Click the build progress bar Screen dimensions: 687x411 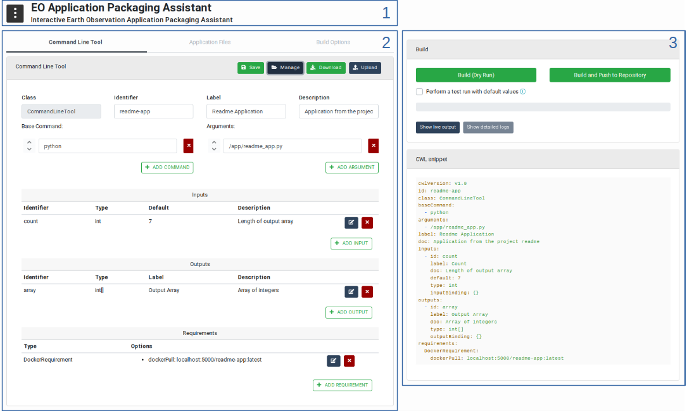tap(543, 107)
